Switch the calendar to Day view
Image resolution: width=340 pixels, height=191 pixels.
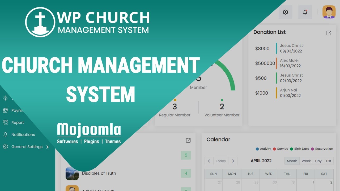(318, 161)
